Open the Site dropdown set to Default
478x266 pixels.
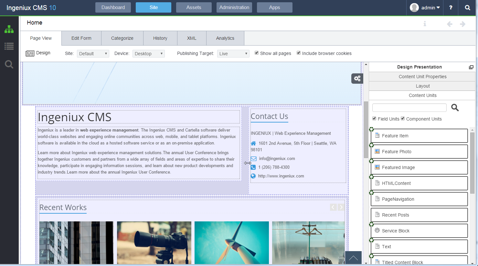coord(93,54)
